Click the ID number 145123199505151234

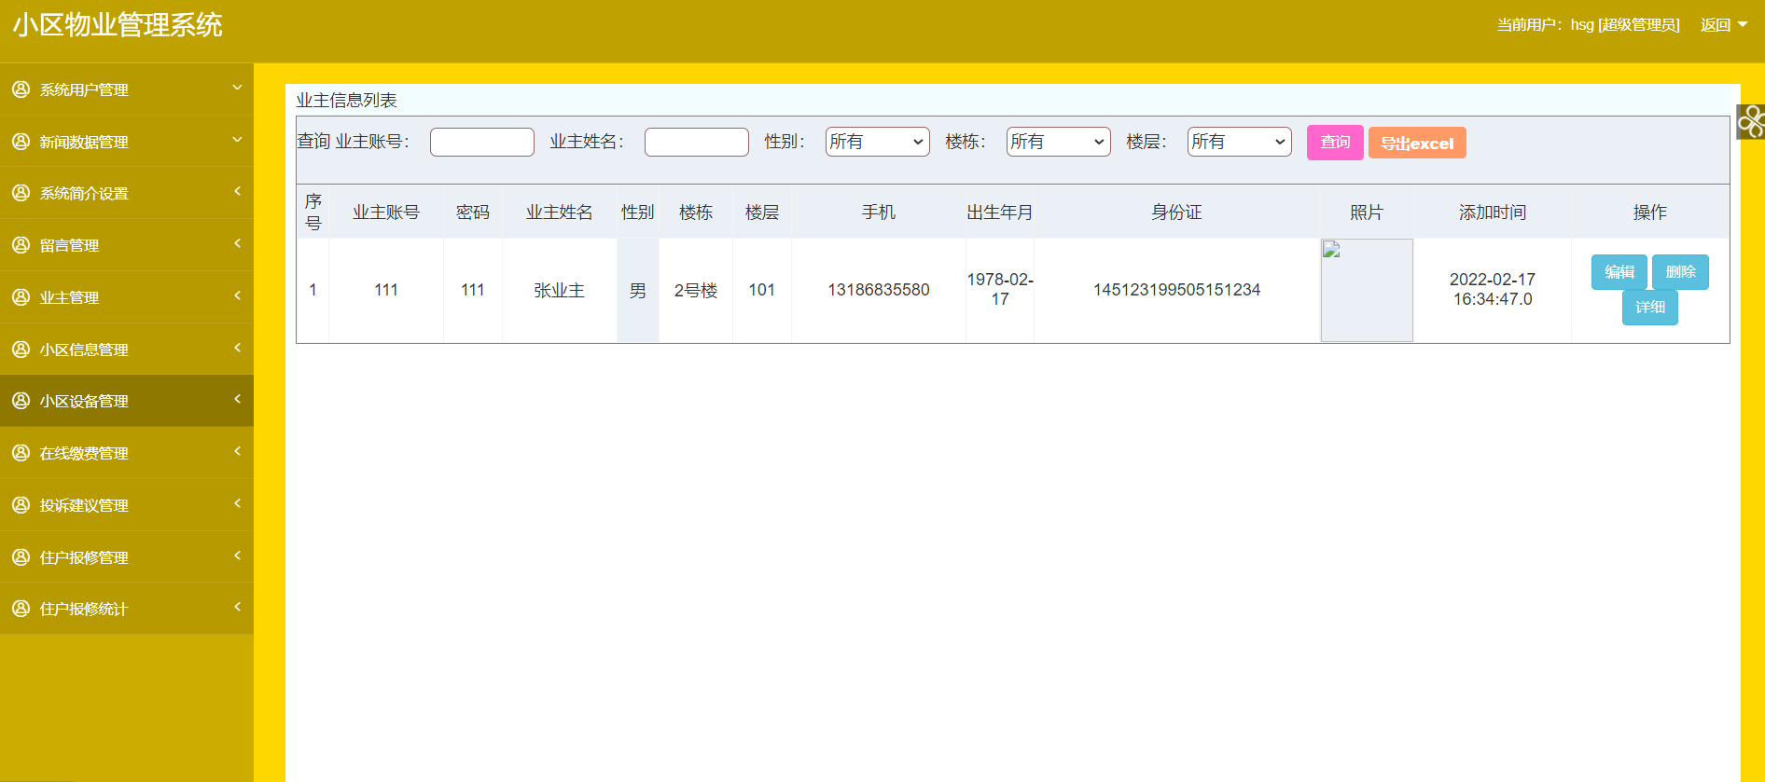coord(1176,290)
